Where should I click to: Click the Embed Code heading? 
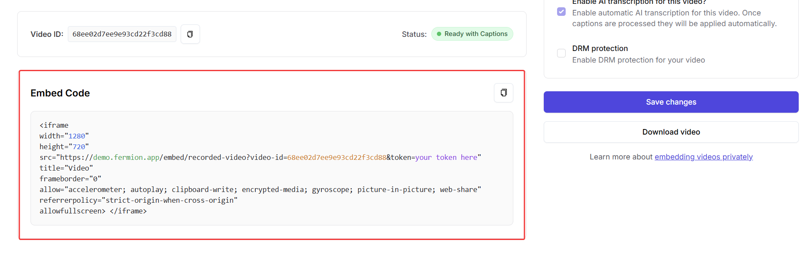(x=60, y=93)
